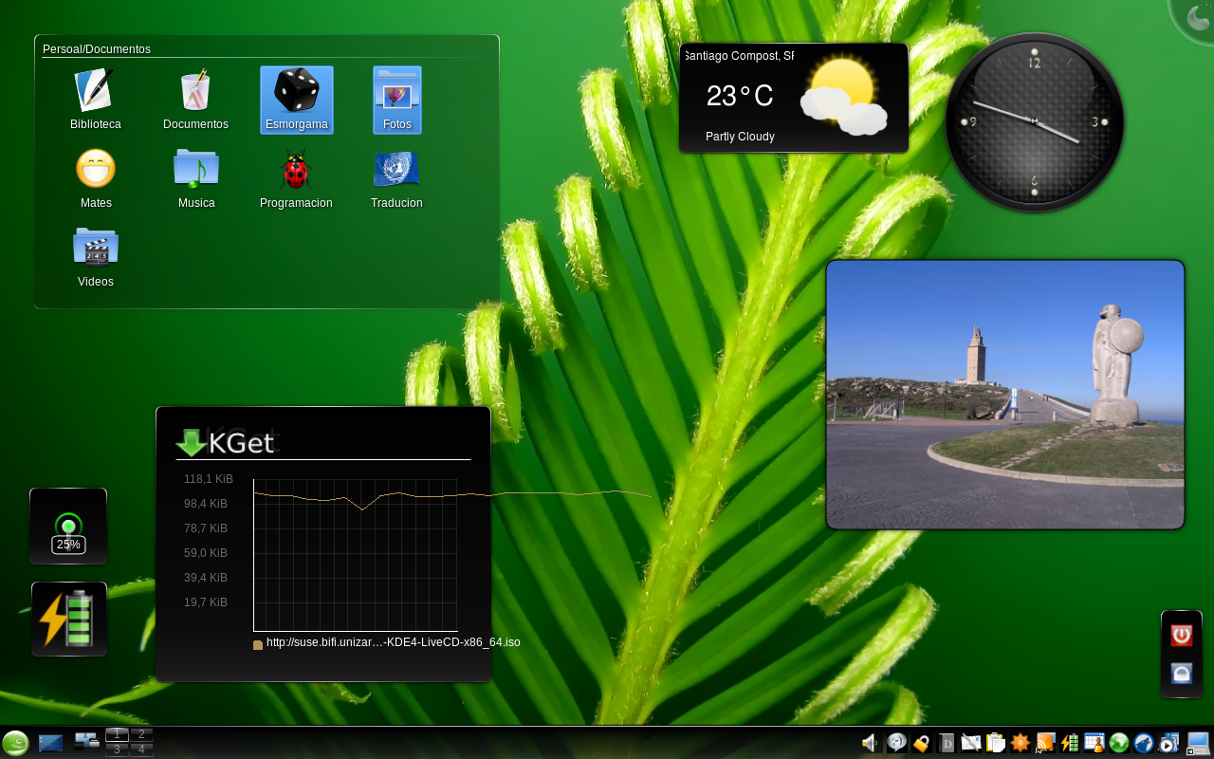Screen dimensions: 1214x759
Task: Click the green globe network tray icon
Action: tap(1119, 743)
